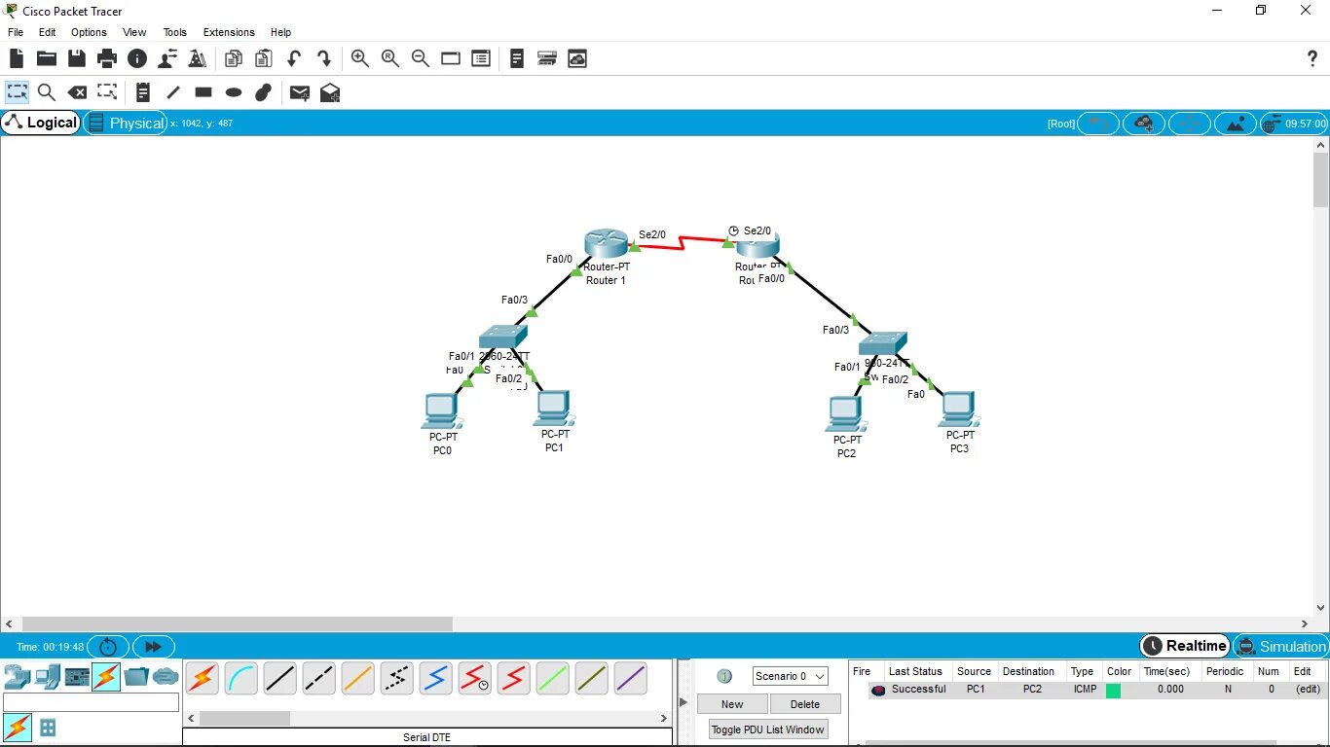This screenshot has width=1330, height=747.
Task: Toggle Realtime mode
Action: 1185,646
